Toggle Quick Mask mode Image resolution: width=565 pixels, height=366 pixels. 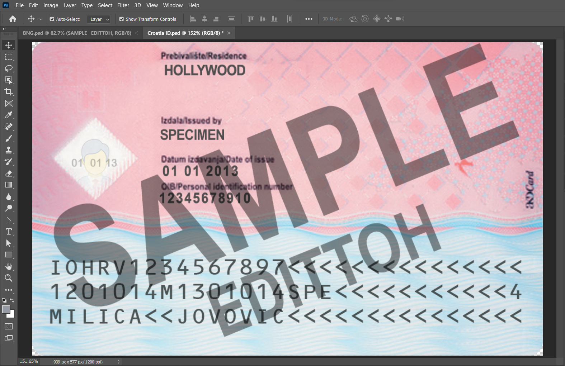[x=9, y=327]
